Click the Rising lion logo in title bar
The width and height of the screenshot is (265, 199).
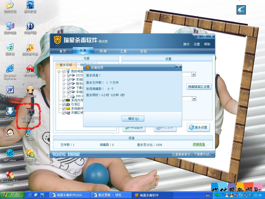pyautogui.click(x=57, y=40)
